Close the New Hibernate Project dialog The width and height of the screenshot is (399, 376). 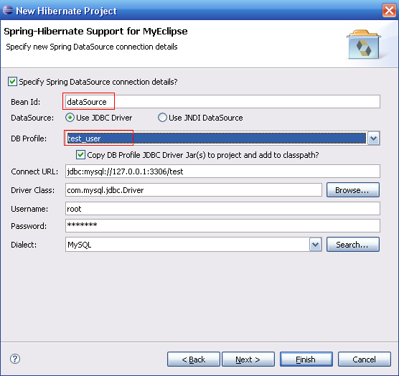point(389,11)
